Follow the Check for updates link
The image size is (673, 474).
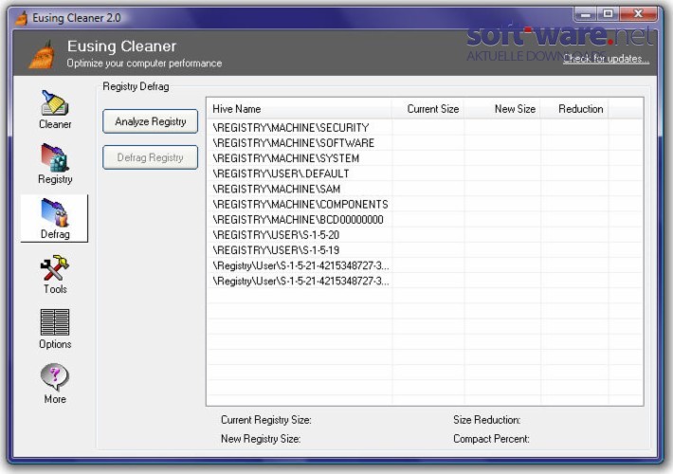coord(606,59)
